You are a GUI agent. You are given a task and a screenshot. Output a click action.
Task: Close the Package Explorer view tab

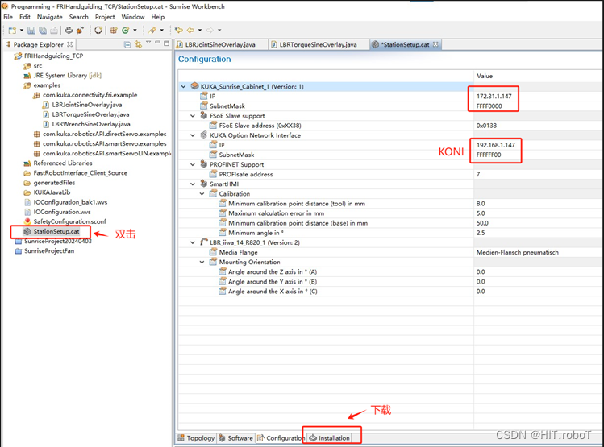point(69,44)
